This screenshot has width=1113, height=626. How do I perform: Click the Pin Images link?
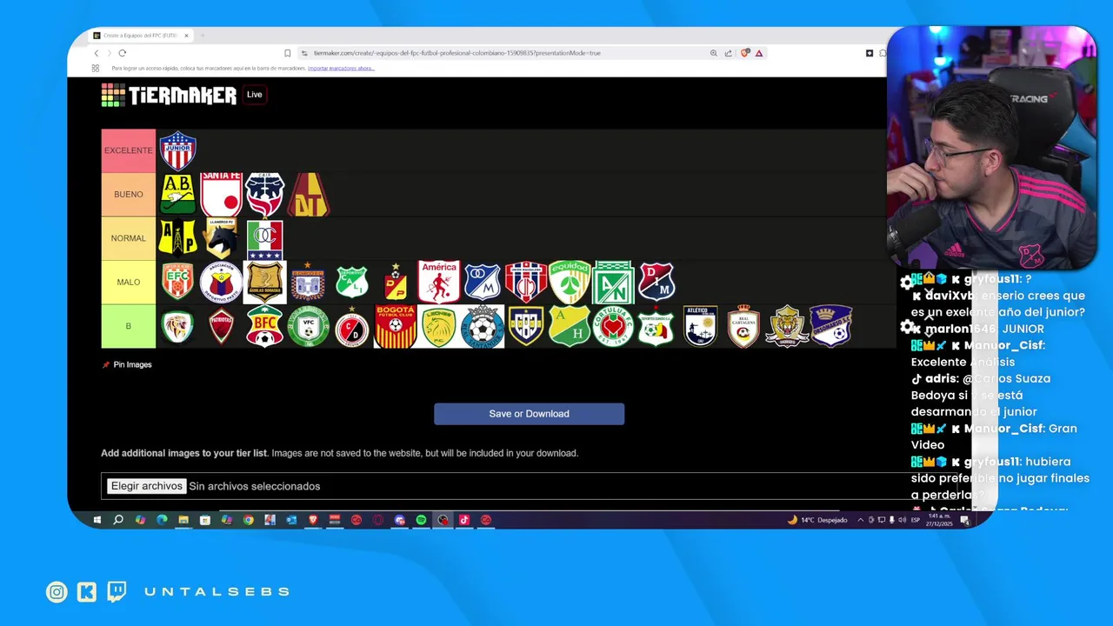pos(127,364)
